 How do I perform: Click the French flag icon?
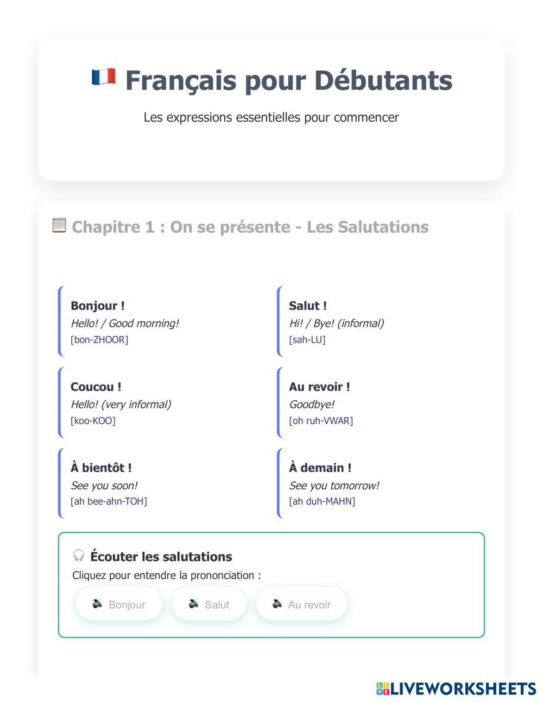point(103,77)
